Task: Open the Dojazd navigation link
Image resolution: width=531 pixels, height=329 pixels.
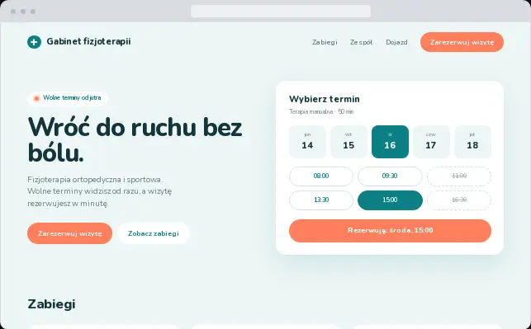Action: coord(396,42)
